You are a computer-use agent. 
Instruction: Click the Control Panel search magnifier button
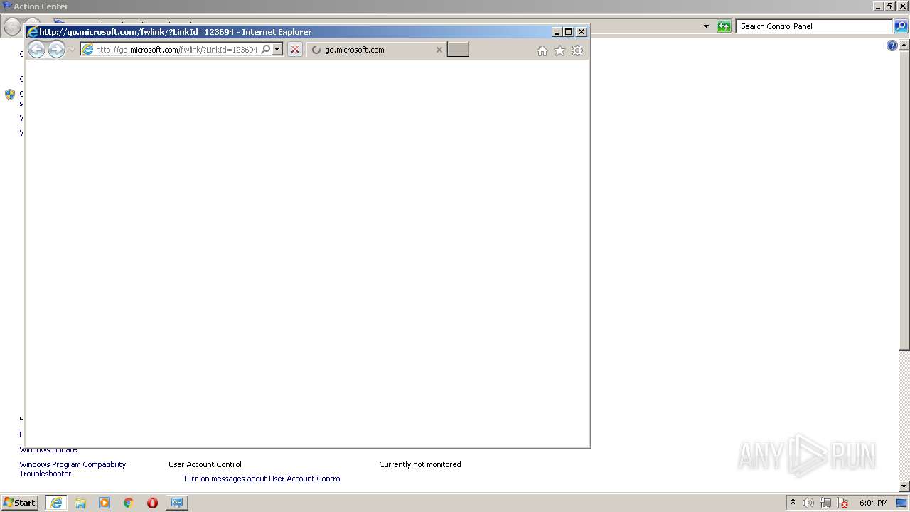tap(901, 26)
